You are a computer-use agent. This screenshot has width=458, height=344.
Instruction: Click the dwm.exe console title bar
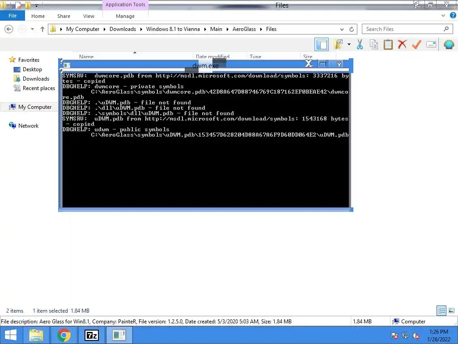click(206, 65)
